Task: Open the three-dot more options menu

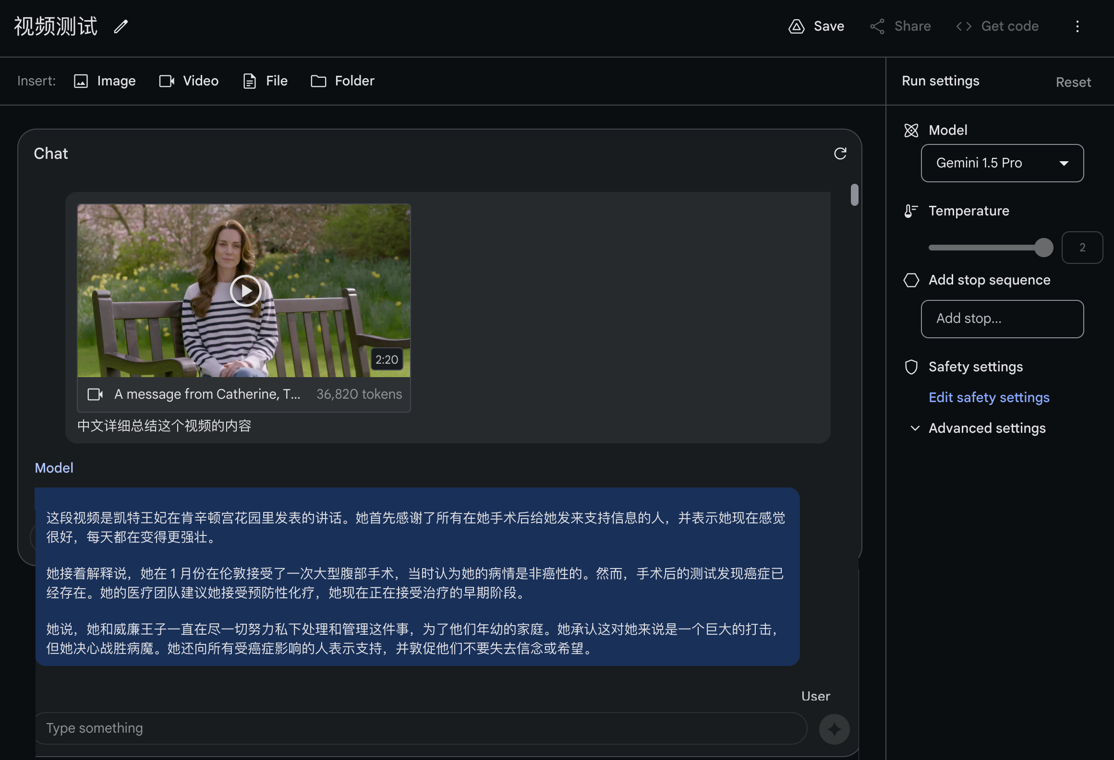Action: [1078, 26]
